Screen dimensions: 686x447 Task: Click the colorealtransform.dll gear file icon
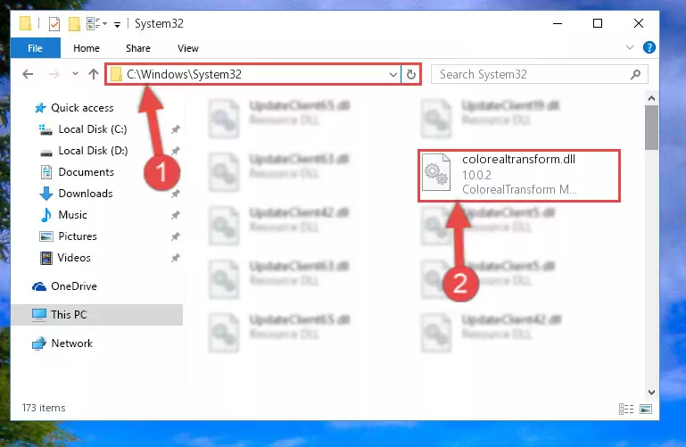click(x=436, y=172)
